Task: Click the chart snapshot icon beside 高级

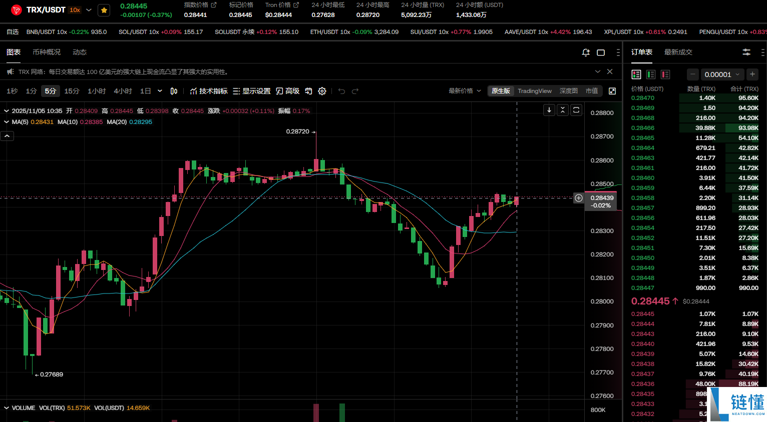Action: pos(308,91)
